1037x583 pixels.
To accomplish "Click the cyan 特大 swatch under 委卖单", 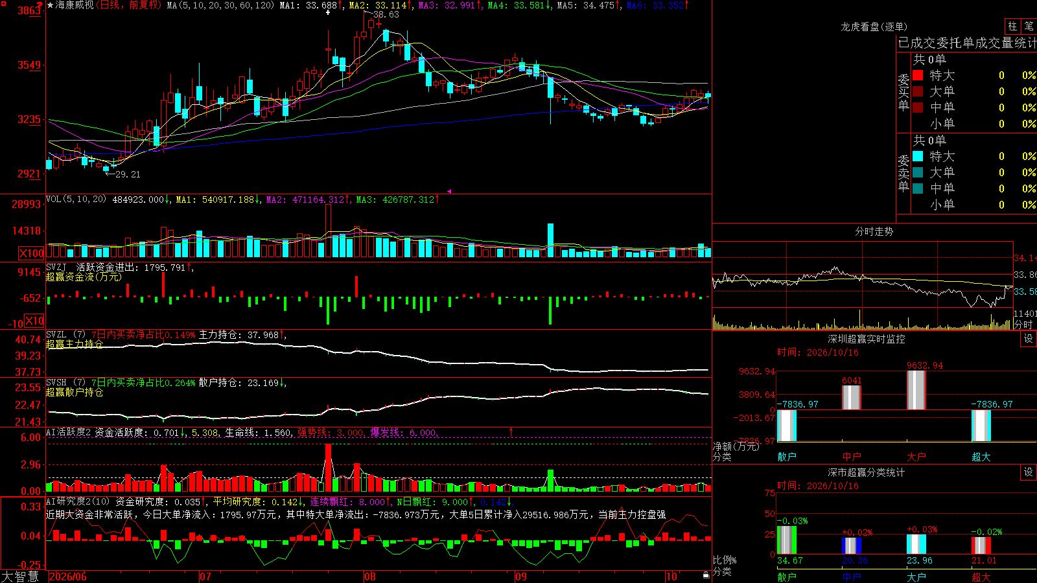I will point(918,156).
